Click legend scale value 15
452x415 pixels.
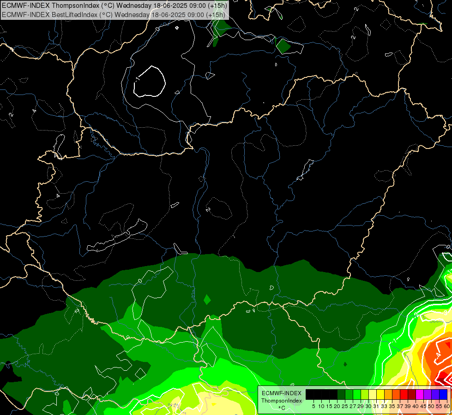click(329, 406)
